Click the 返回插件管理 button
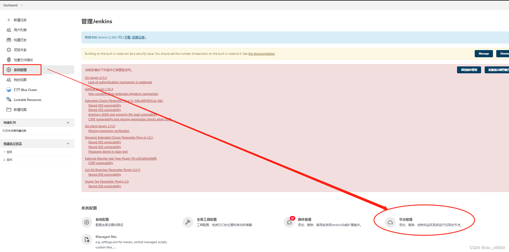The height and width of the screenshot is (252, 509). [469, 70]
